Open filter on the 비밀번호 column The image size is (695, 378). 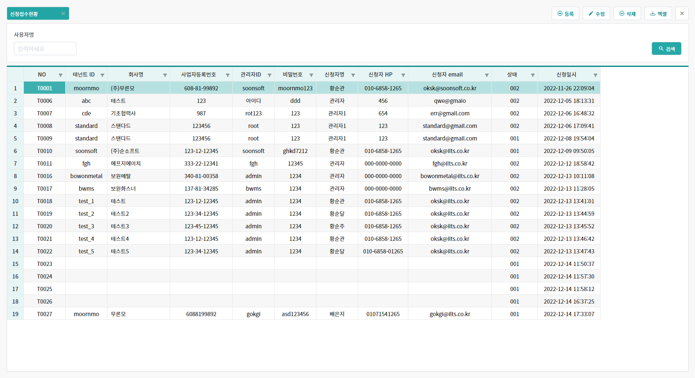(x=311, y=75)
